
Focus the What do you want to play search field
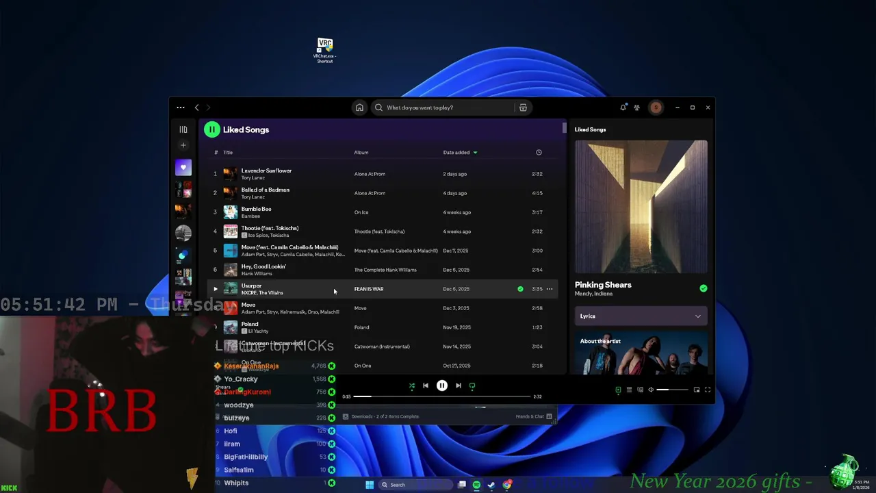tap(445, 108)
